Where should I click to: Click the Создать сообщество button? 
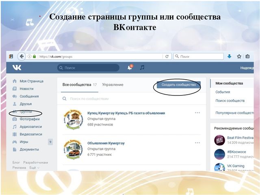[x=179, y=85]
